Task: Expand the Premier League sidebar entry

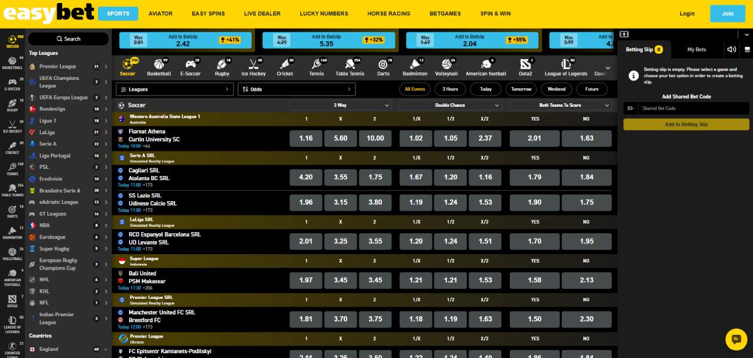Action: point(106,67)
